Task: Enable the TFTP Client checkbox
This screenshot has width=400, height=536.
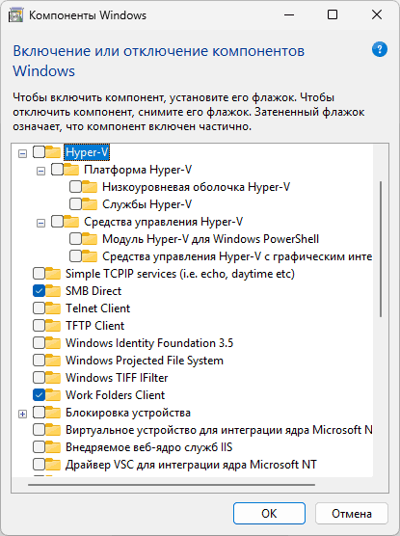Action: pyautogui.click(x=39, y=326)
